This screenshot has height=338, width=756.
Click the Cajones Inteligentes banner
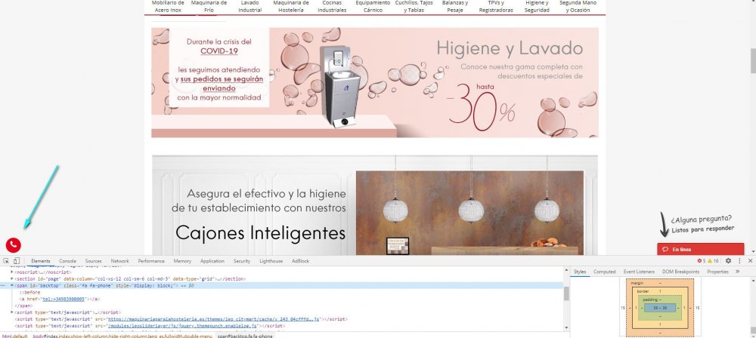375,205
